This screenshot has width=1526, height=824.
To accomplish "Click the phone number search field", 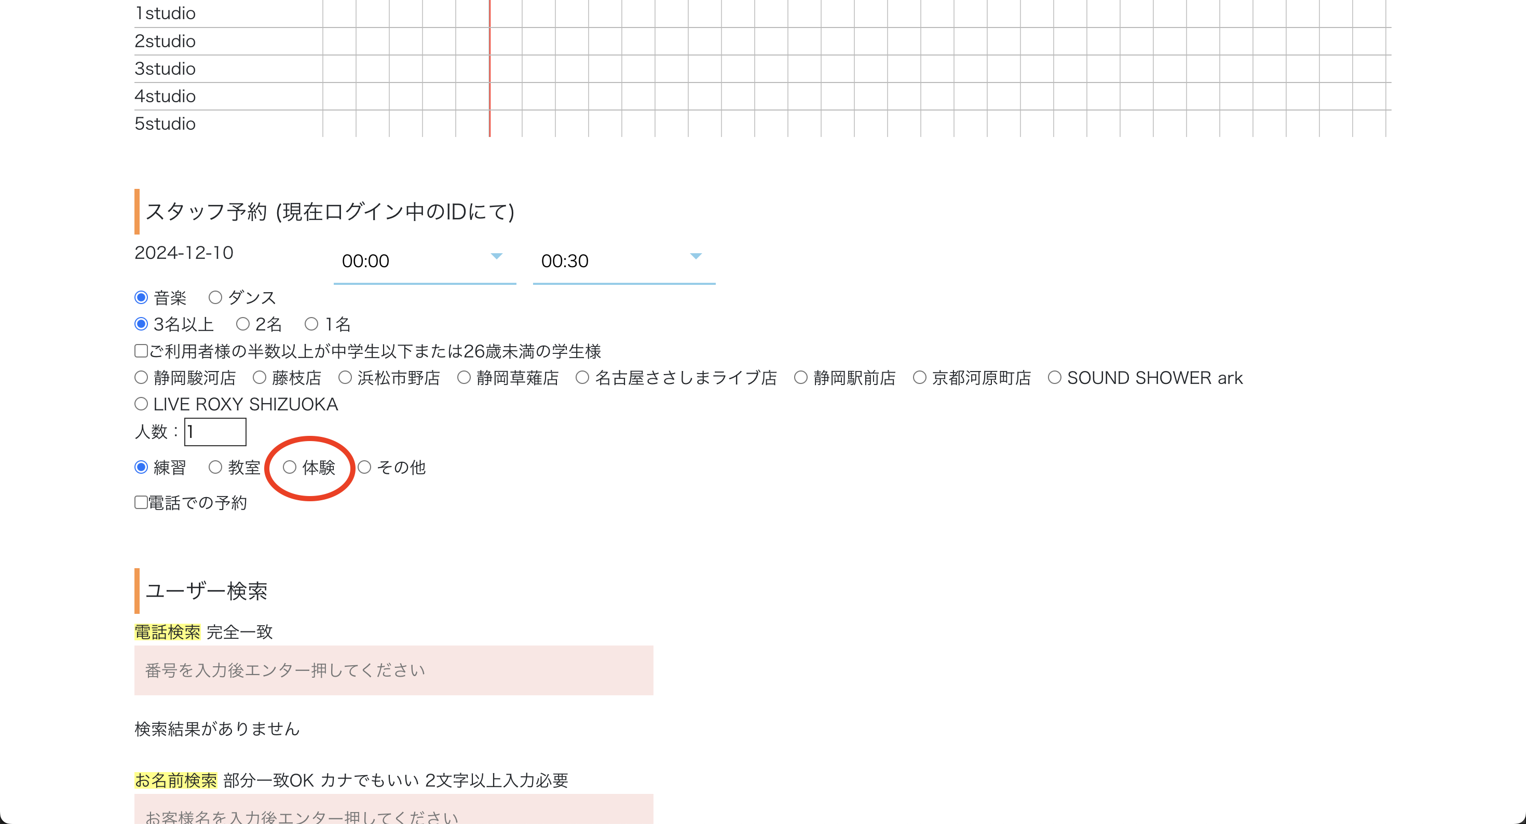I will pyautogui.click(x=393, y=670).
